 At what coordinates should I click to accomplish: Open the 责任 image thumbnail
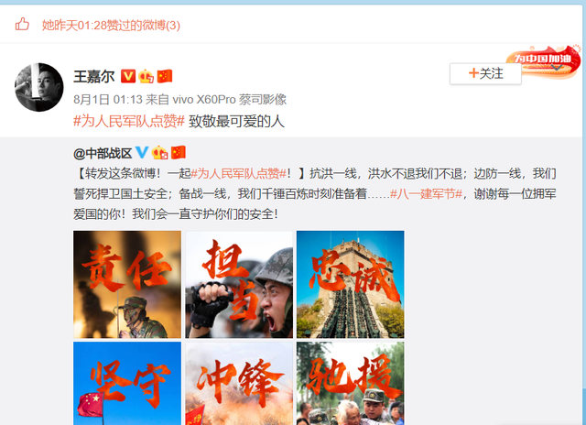point(127,285)
